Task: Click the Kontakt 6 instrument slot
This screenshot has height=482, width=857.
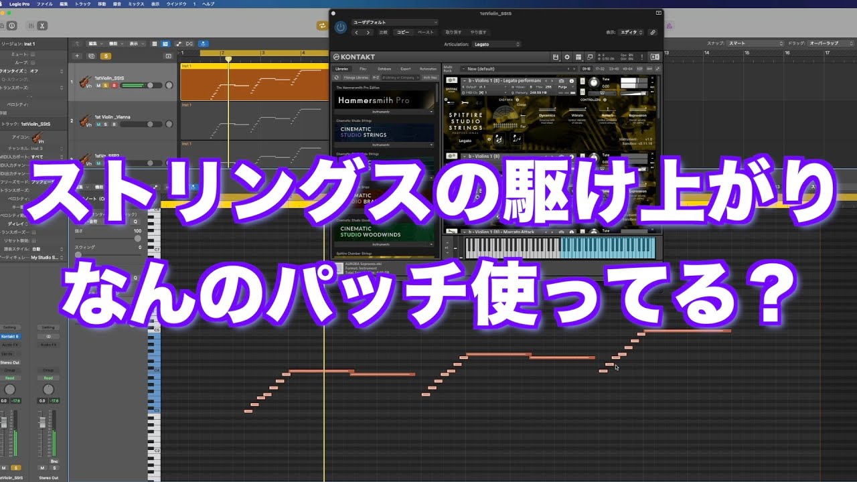Action: tap(10, 336)
